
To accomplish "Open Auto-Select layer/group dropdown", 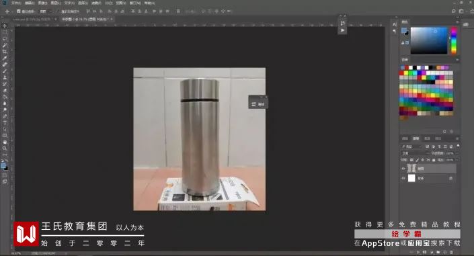I will point(46,11).
